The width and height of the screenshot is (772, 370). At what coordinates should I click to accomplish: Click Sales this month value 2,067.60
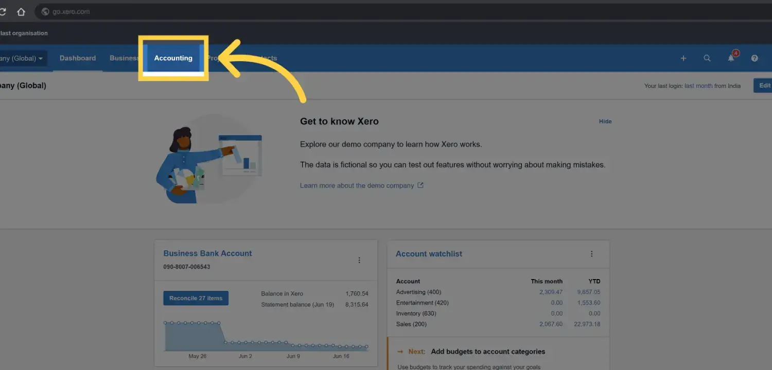pos(551,324)
